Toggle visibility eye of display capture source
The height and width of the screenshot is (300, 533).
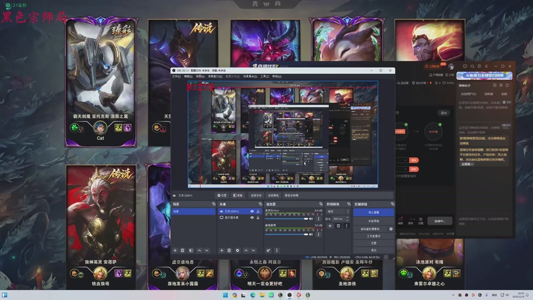(252, 218)
